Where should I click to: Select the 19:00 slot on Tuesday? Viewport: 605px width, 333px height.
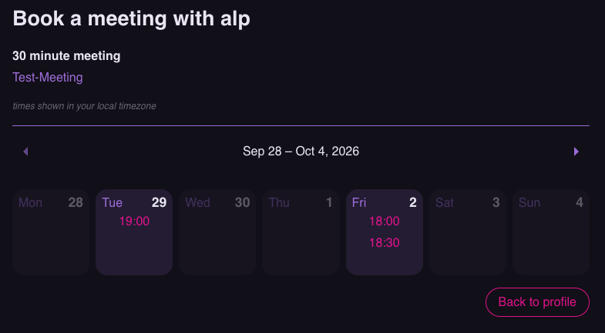click(134, 221)
